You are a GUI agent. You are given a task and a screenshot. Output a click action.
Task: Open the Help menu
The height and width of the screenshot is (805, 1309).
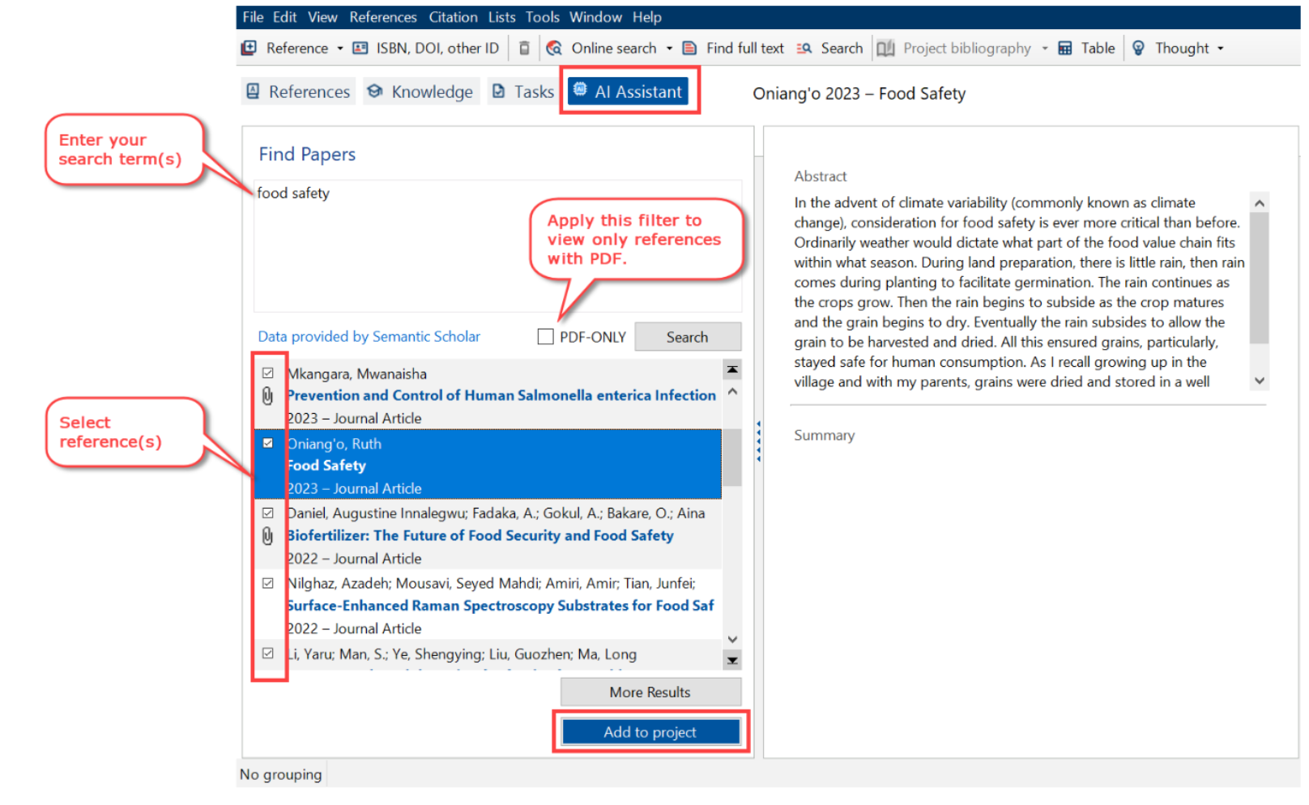coord(646,17)
